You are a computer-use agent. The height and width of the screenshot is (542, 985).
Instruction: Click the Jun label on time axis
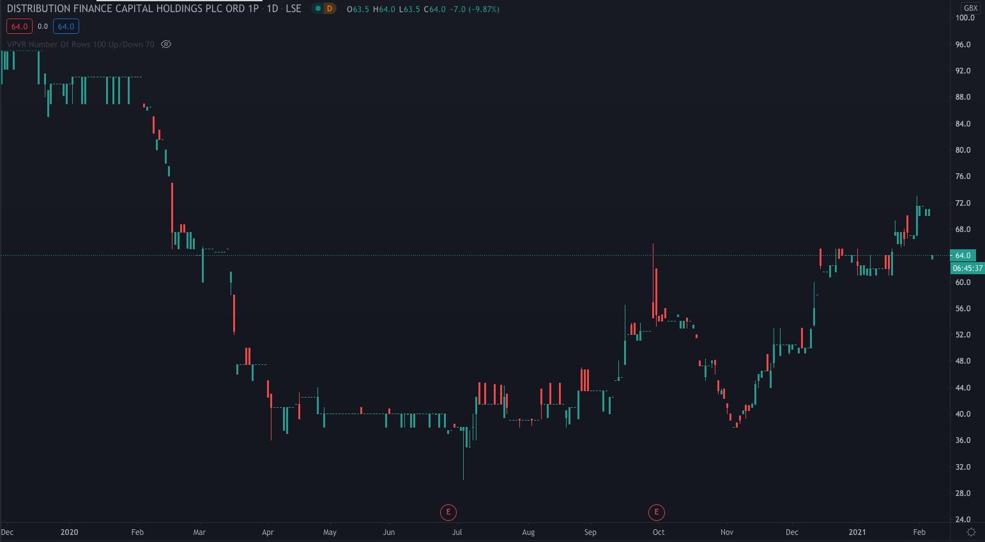[x=389, y=532]
